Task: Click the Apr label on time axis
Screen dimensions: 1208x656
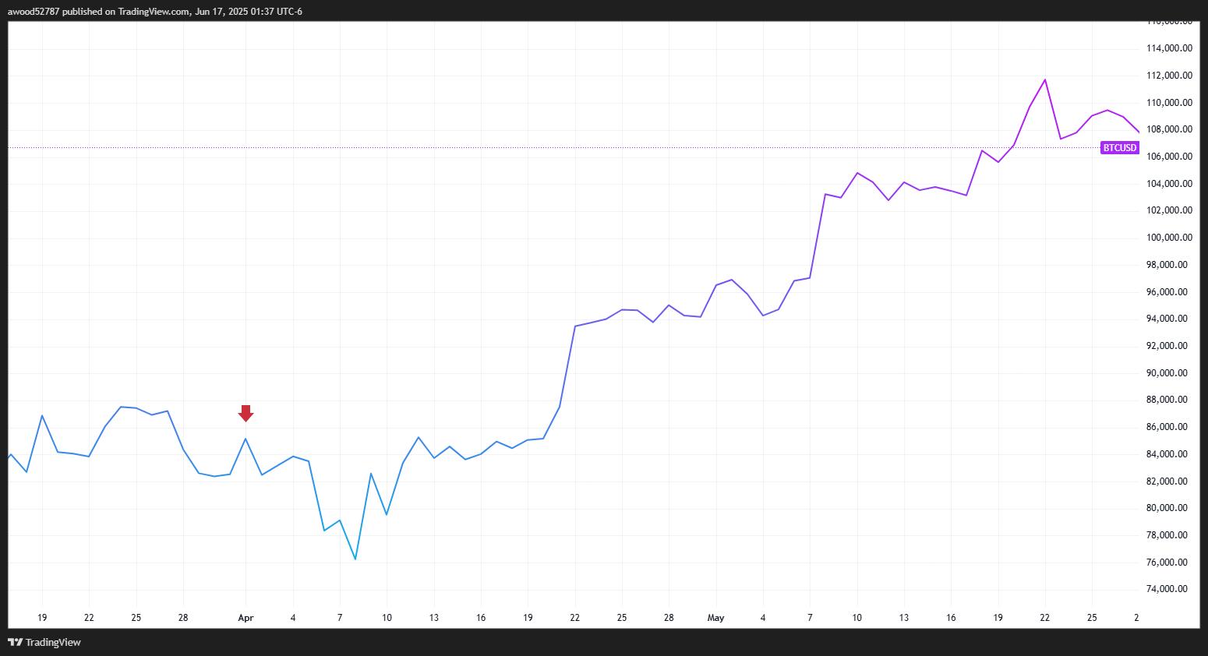Action: click(x=245, y=618)
